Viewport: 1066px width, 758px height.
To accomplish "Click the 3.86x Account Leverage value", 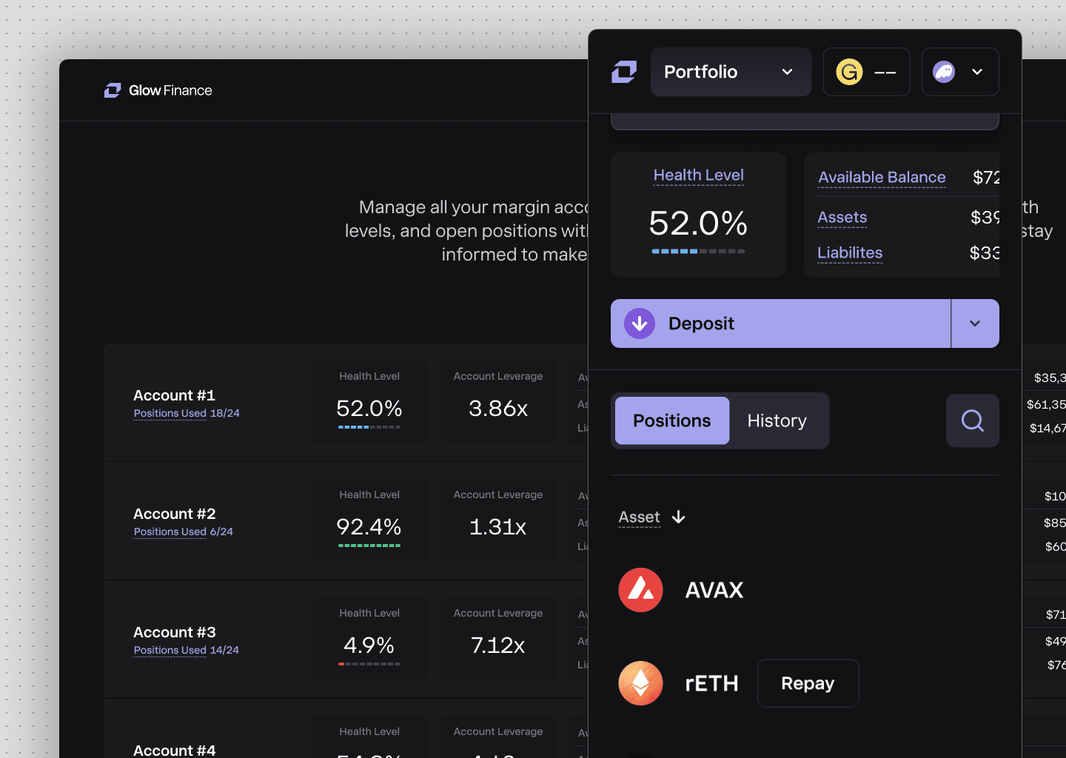I will 498,409.
